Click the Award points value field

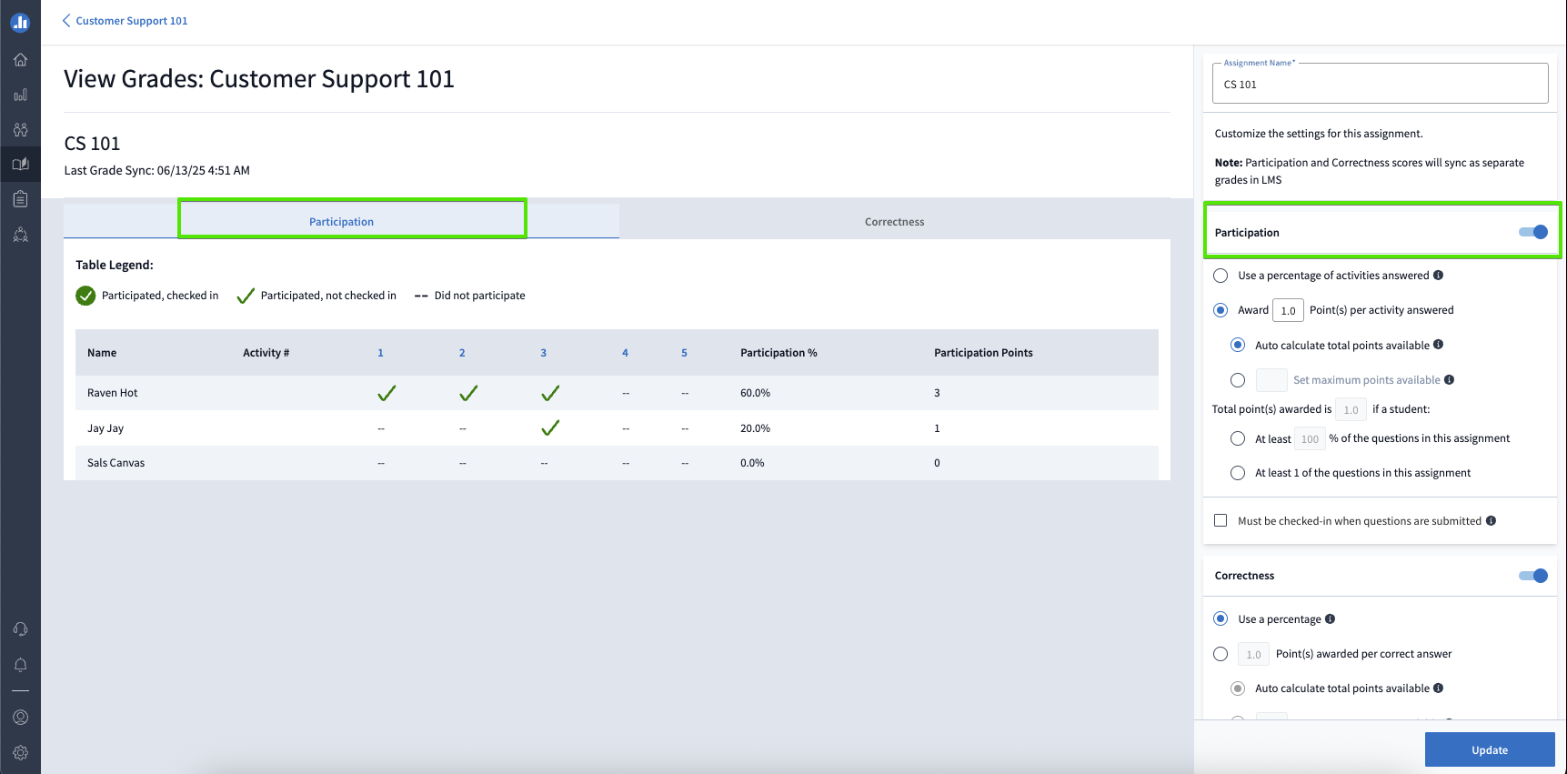(1288, 310)
